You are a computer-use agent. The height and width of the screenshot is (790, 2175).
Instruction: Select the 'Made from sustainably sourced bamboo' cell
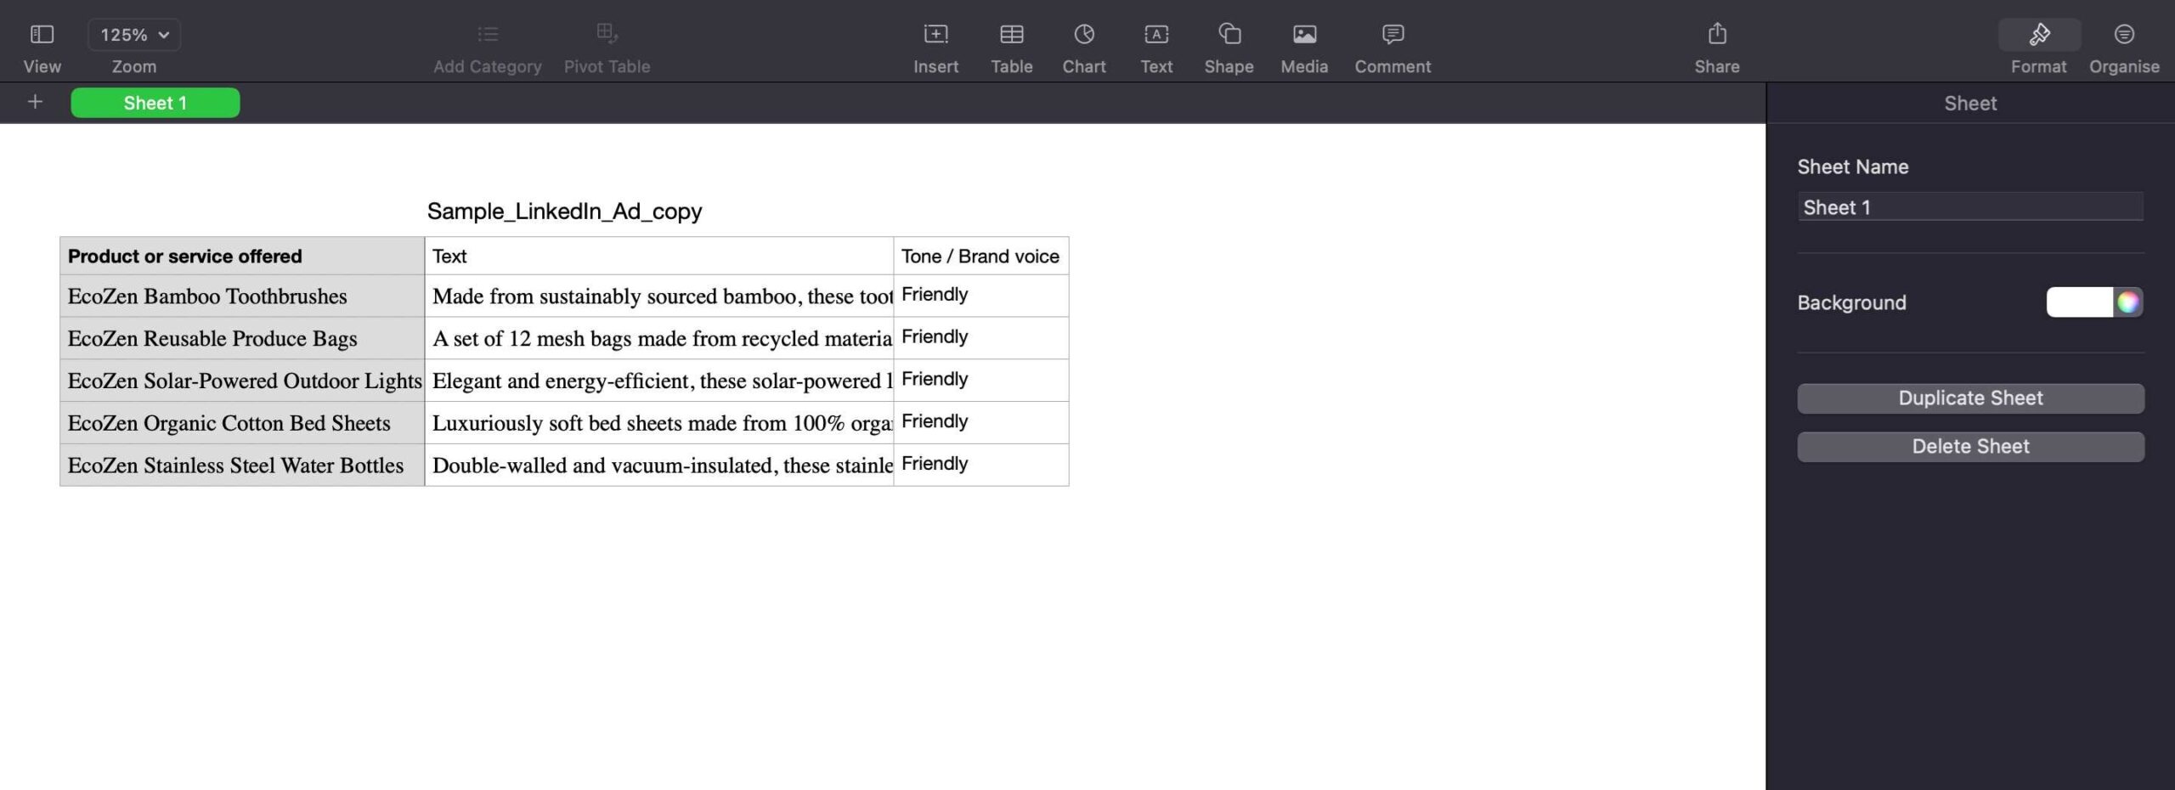click(x=659, y=296)
